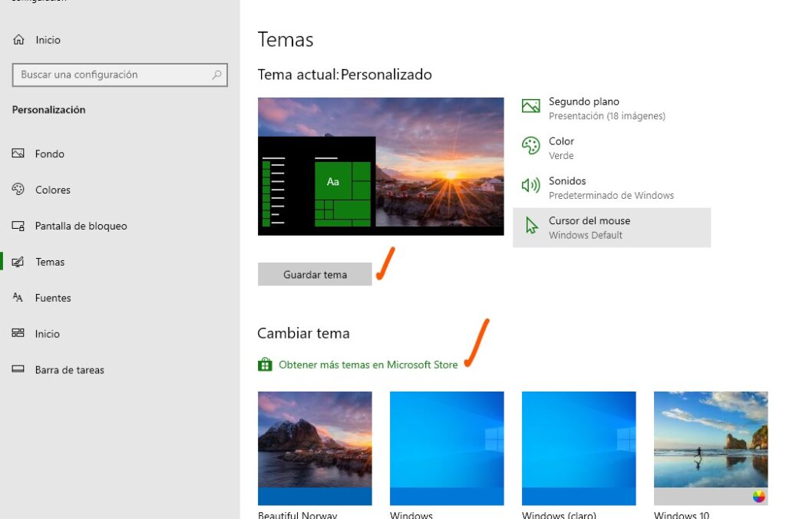This screenshot has height=519, width=786.
Task: Open Sonidos Predeterminado de Windows setting
Action: (x=612, y=187)
